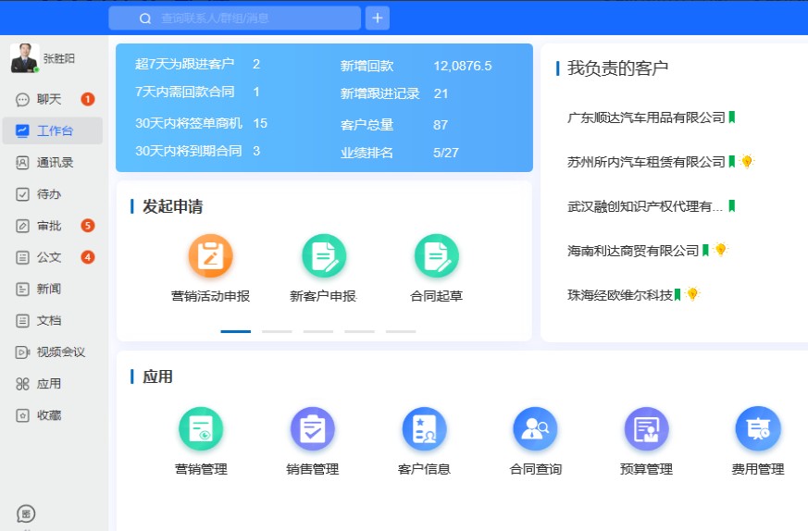Open 费用管理 app icon
Viewport: 808px width, 531px height.
[757, 429]
